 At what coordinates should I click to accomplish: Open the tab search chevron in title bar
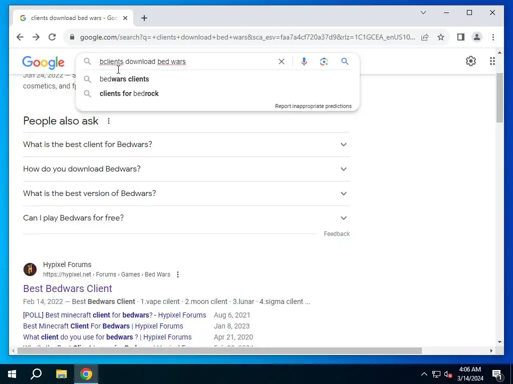(423, 12)
